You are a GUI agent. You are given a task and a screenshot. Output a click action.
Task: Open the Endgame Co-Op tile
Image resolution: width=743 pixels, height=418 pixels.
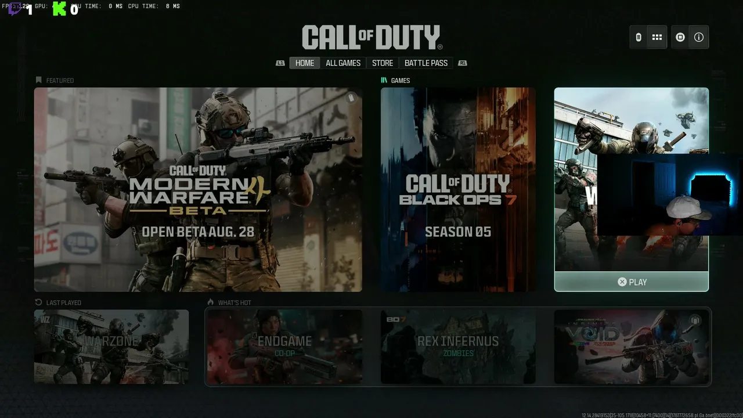click(x=284, y=347)
